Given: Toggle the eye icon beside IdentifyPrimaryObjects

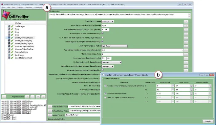Looking at the screenshot, I should click(9, 37).
